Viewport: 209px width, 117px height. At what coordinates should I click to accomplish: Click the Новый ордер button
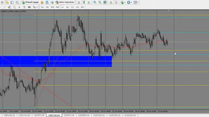point(30,2)
